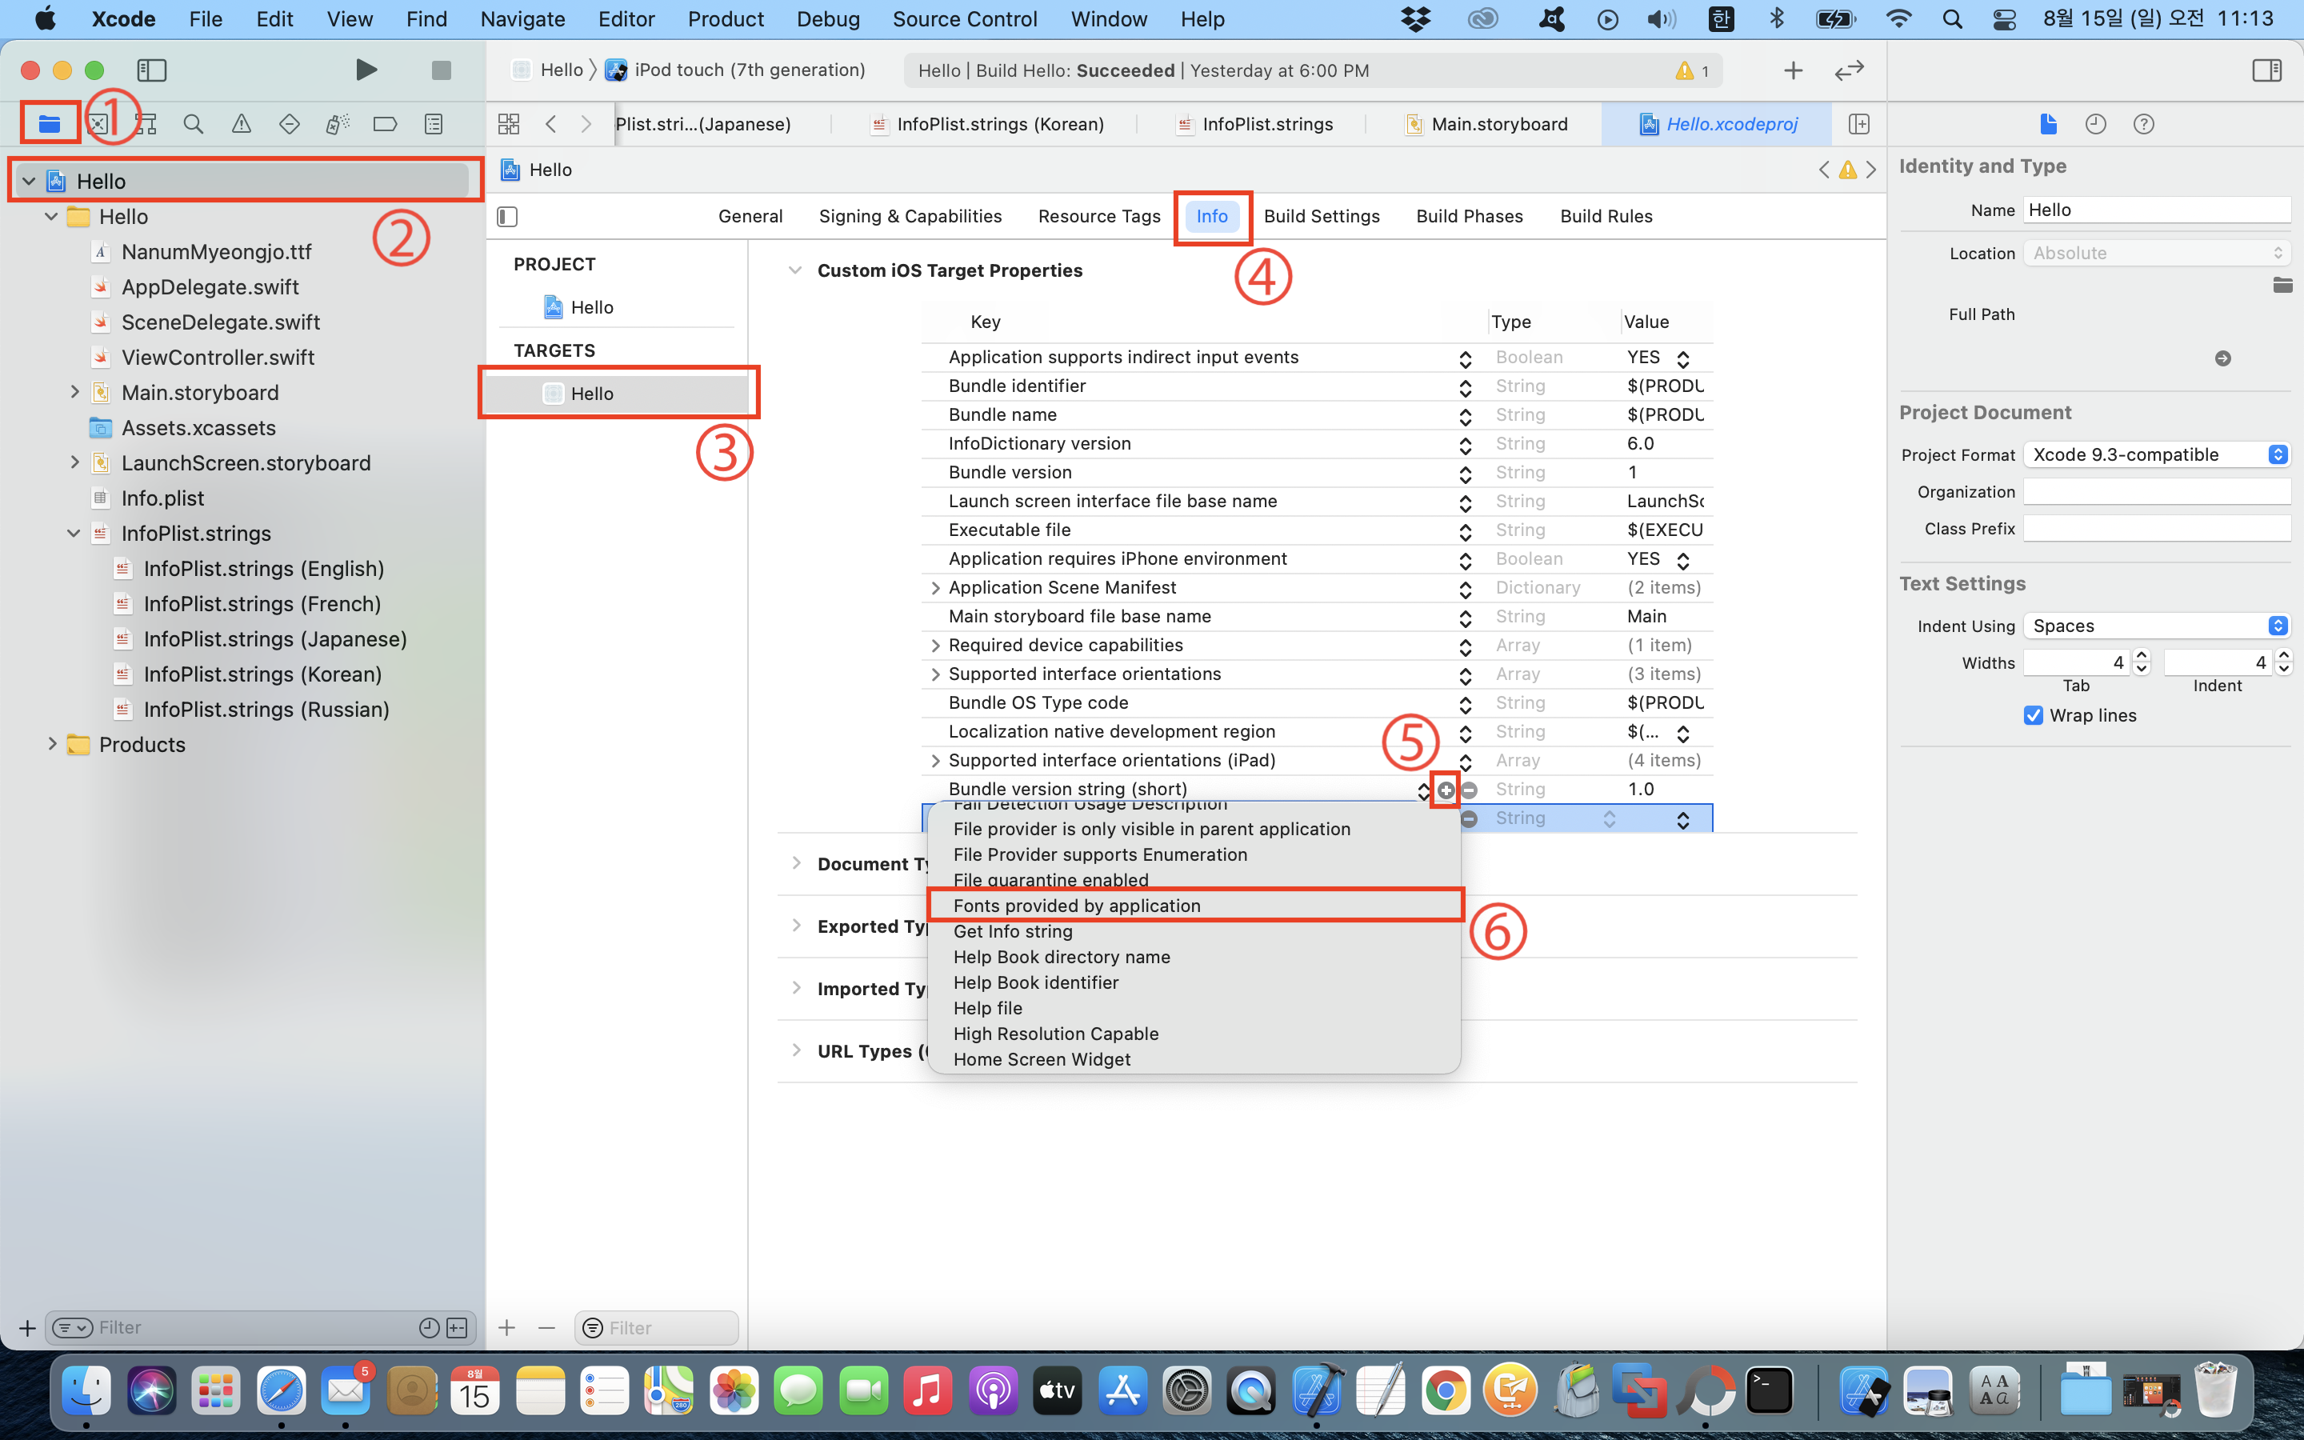Switch to the Build Settings tab

coord(1322,216)
